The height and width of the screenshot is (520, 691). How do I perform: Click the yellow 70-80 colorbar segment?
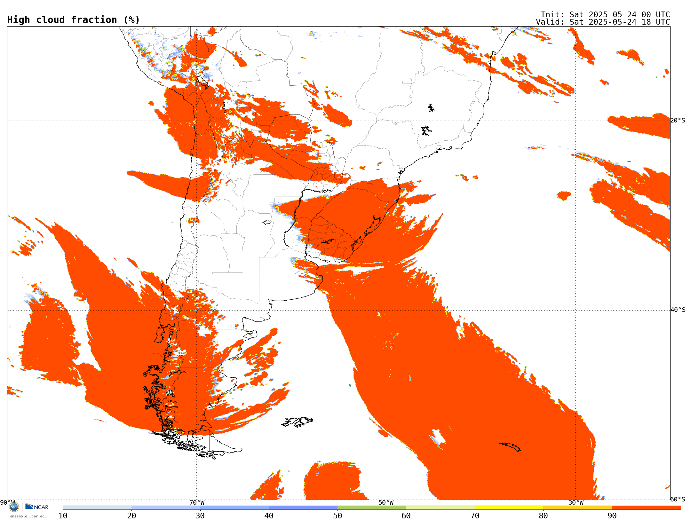pos(509,508)
